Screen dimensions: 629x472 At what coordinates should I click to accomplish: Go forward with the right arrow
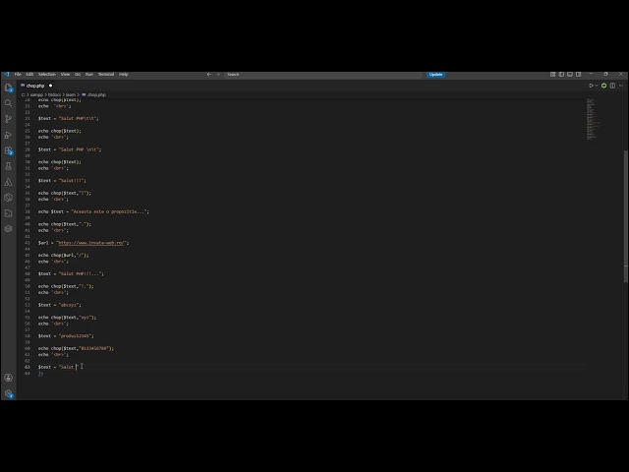click(x=218, y=75)
